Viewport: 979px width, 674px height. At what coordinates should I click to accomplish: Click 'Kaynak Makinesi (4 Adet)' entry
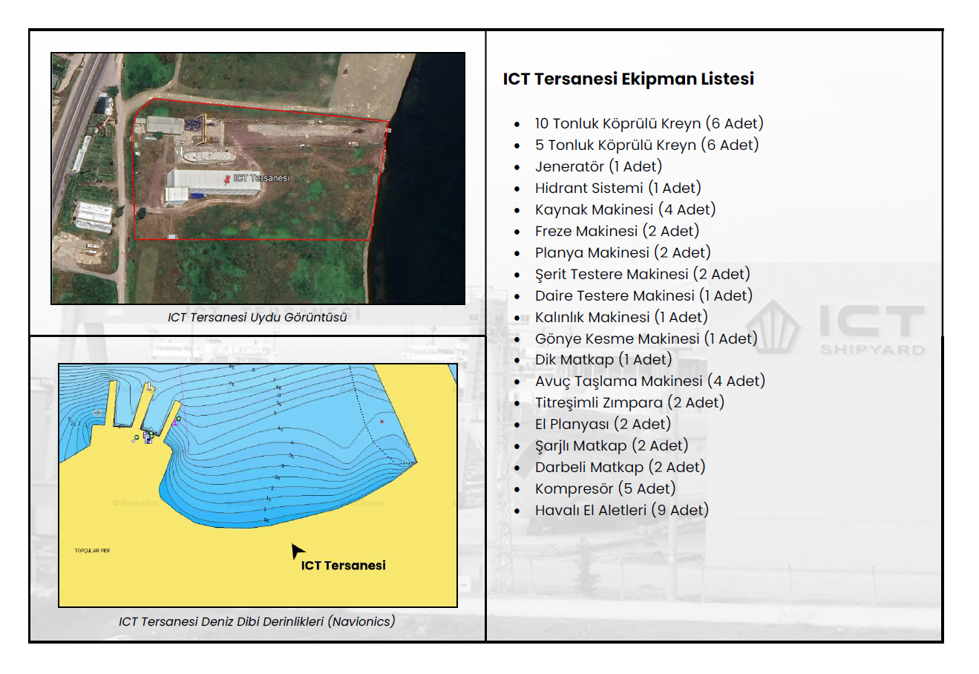tap(625, 209)
